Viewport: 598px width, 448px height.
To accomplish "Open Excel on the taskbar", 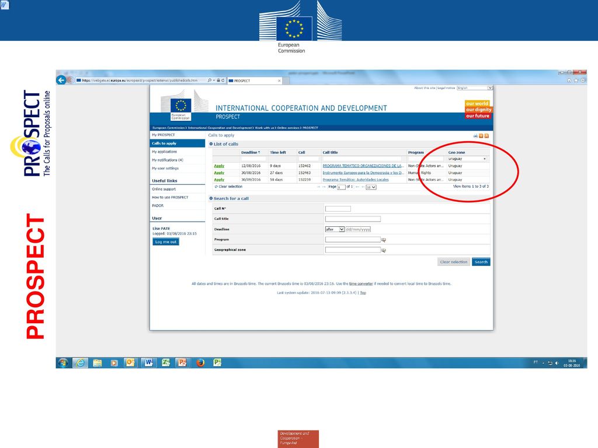I will point(165,363).
